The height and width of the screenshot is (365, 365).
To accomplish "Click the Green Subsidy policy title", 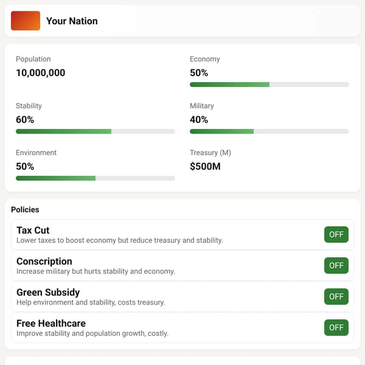I will click(x=48, y=293).
